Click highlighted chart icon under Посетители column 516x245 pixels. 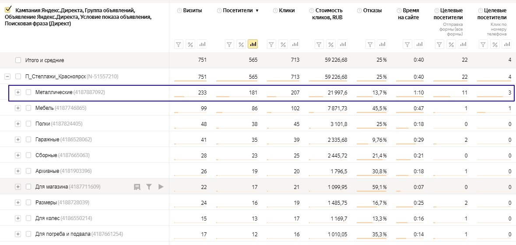253,44
